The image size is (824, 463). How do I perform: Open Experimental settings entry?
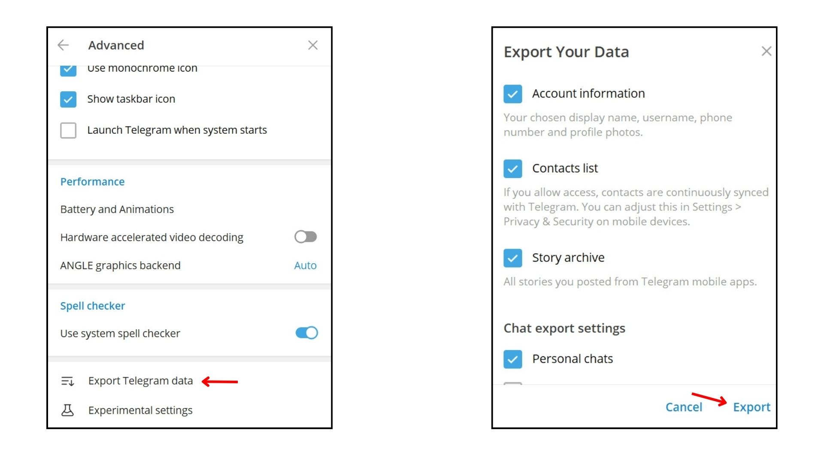[x=140, y=410]
